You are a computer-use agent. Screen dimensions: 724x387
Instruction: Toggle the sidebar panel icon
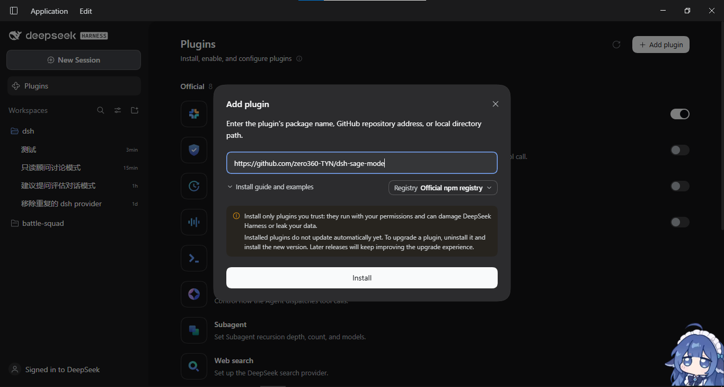(x=14, y=11)
